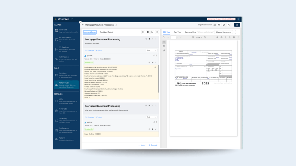Select the attachments icon in the PDF sidebar
Viewport: 296px width, 166px height.
pos(164,50)
